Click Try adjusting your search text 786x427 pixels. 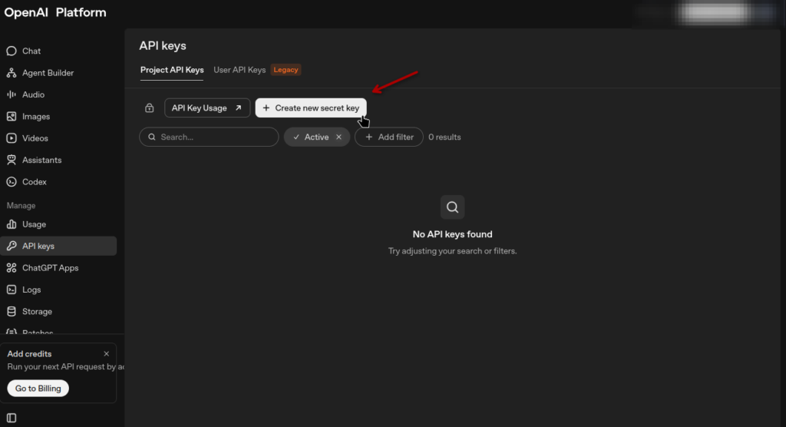[x=452, y=251]
